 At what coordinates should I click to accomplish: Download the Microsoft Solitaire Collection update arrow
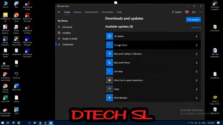coord(197,54)
